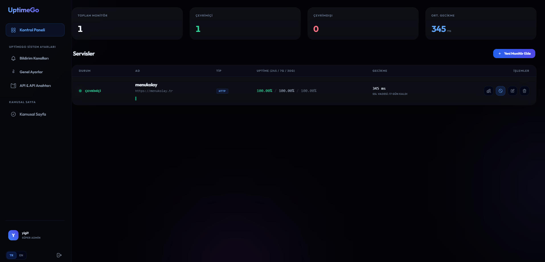Select the menukolay monitor name

pos(146,85)
